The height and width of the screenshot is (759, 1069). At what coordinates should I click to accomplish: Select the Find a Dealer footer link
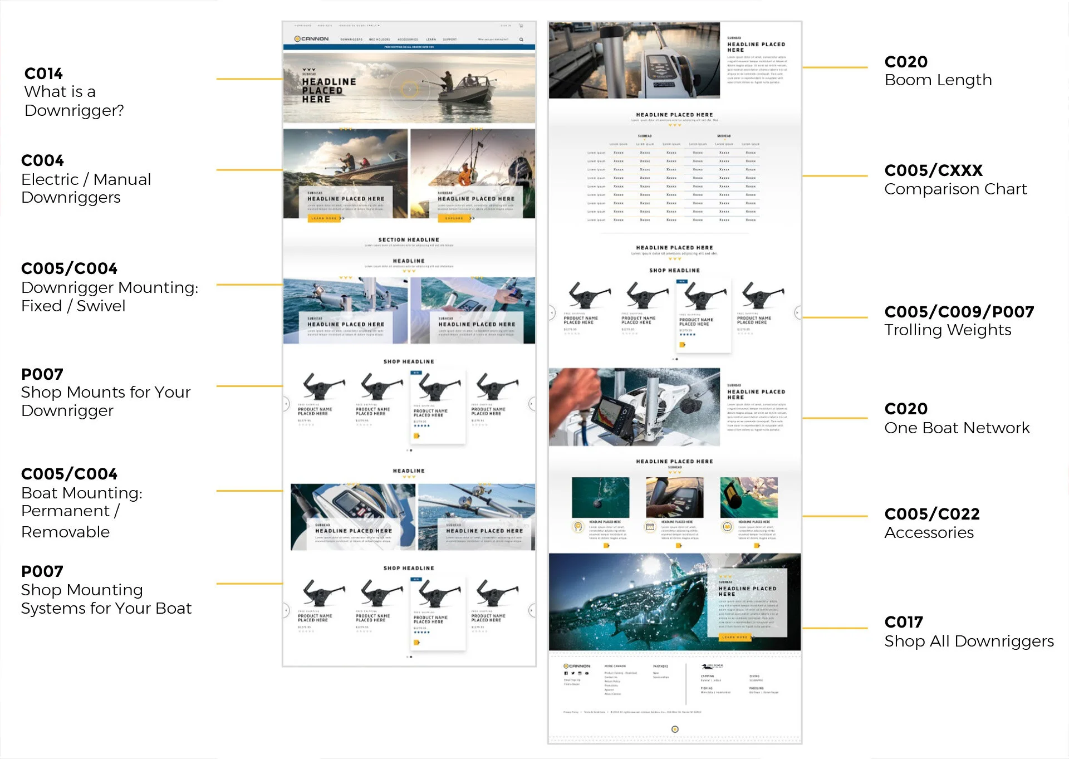coord(572,684)
